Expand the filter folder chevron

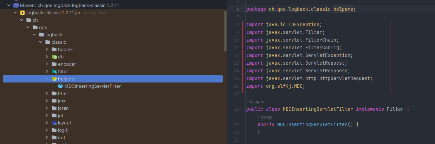(47, 71)
